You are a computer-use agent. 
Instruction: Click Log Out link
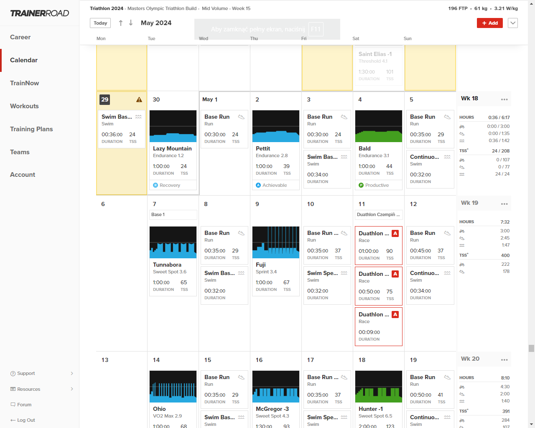pyautogui.click(x=23, y=420)
